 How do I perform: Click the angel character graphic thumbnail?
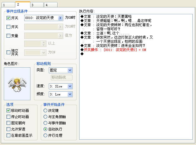[x=17, y=84]
